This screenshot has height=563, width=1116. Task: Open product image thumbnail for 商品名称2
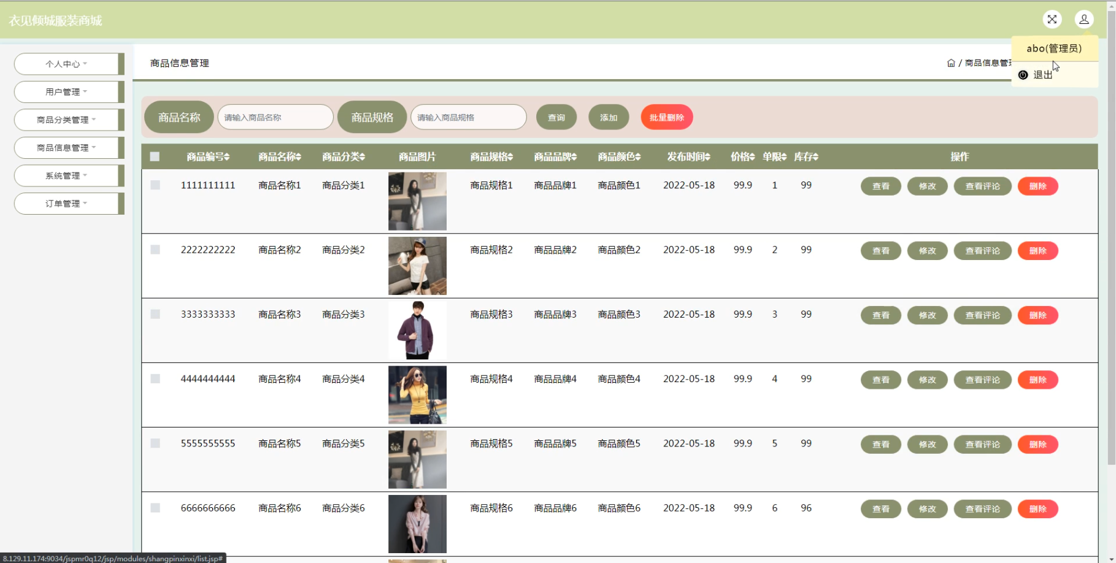[x=417, y=266]
